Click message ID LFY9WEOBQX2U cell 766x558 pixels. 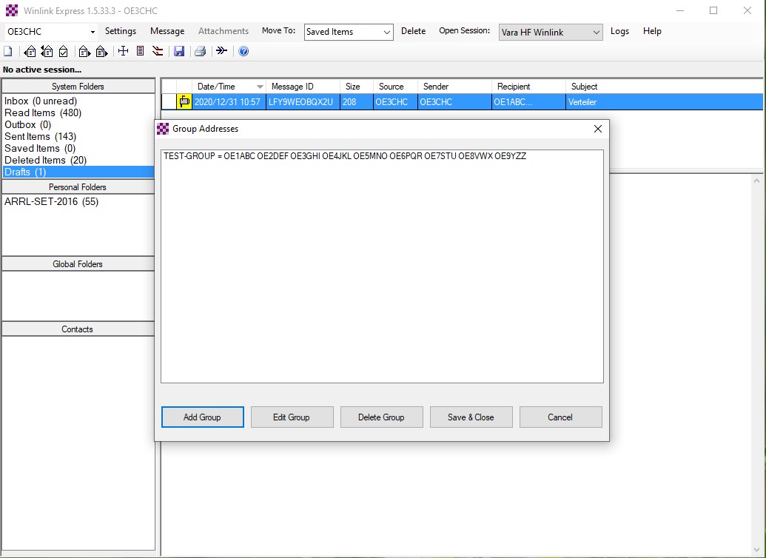(x=301, y=102)
